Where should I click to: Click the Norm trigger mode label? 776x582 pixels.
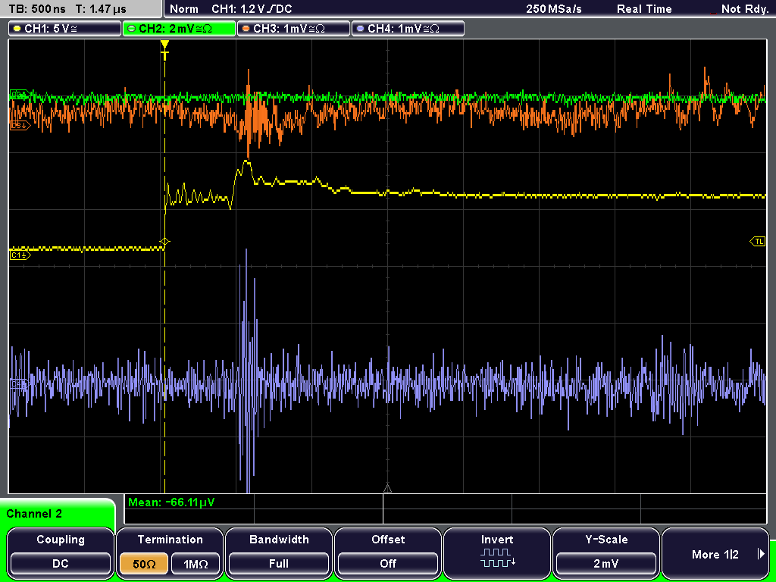(183, 9)
